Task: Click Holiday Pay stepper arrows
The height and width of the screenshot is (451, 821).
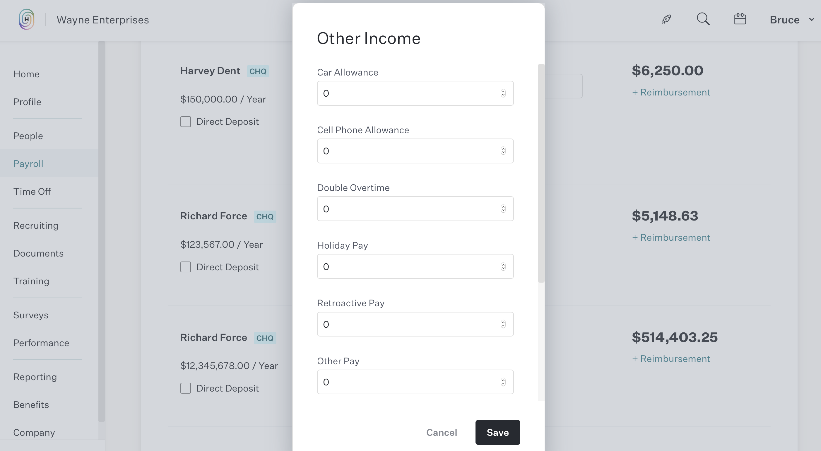Action: click(x=503, y=266)
